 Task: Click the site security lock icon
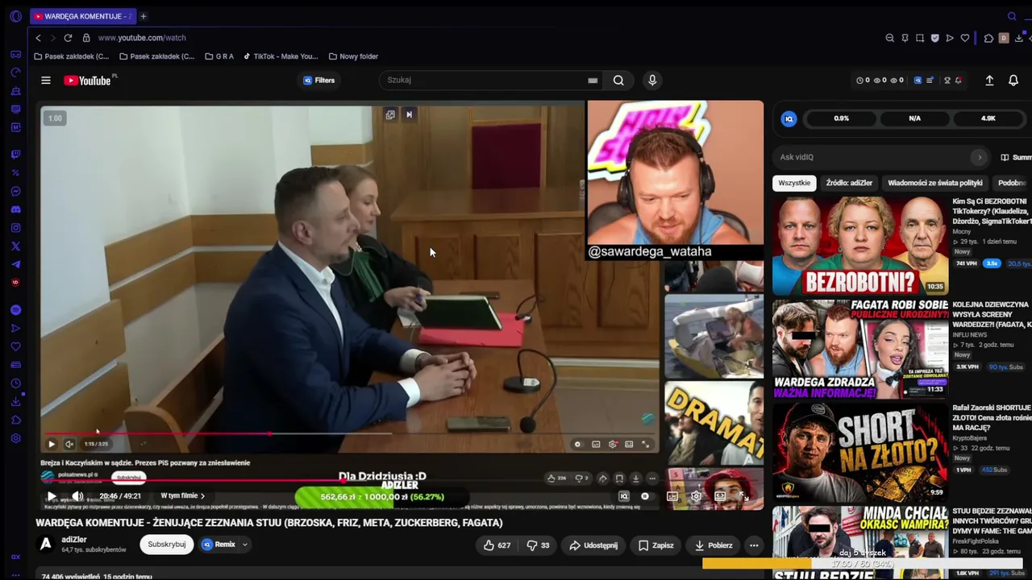tap(86, 38)
